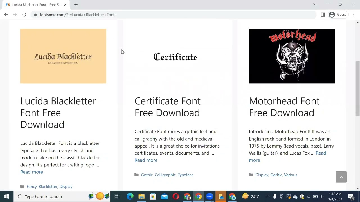Open Display category under Lucida Blackletter post

66,187
